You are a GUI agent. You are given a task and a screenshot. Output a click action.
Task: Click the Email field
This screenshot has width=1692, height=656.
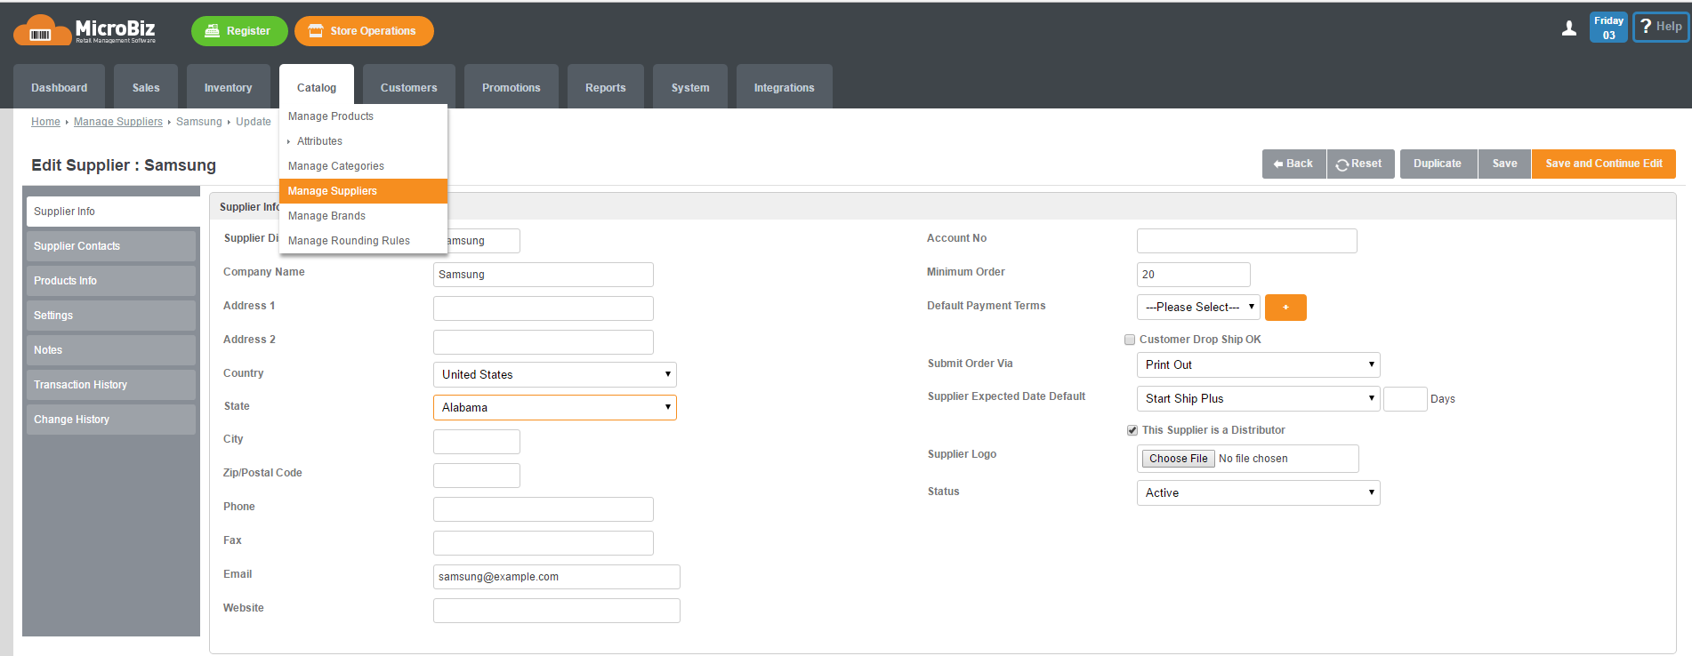click(557, 577)
